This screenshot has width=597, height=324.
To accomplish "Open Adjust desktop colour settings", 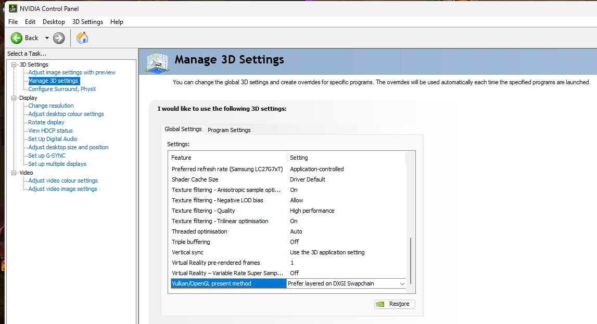I will click(x=66, y=114).
